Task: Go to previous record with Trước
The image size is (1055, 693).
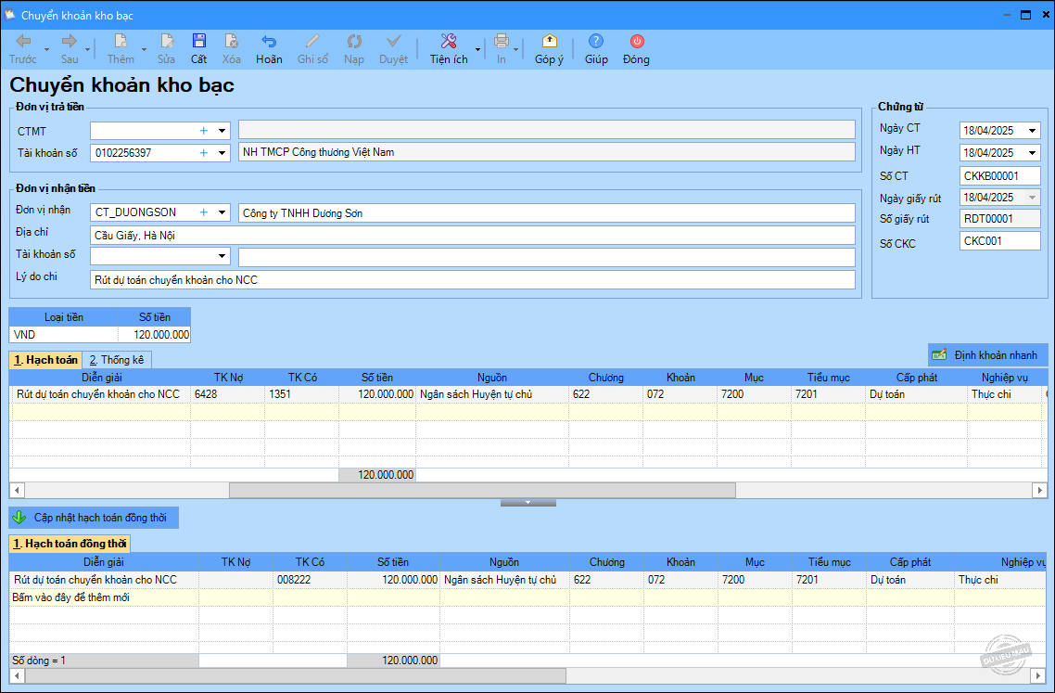Action: click(x=23, y=49)
